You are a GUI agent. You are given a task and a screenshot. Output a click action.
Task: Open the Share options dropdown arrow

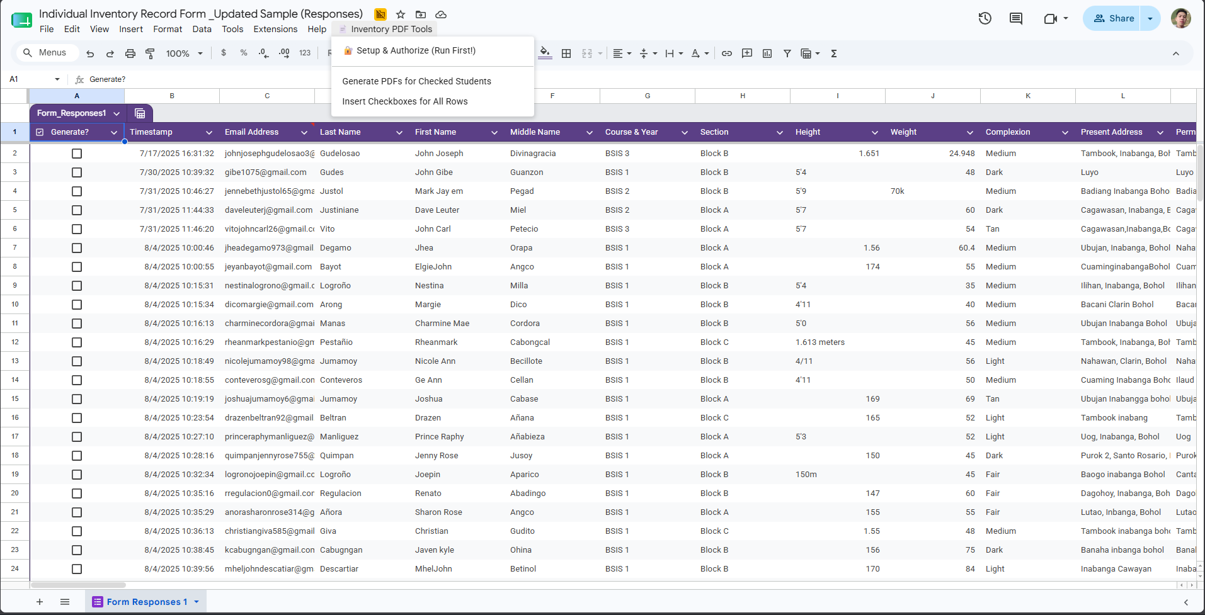tap(1150, 18)
